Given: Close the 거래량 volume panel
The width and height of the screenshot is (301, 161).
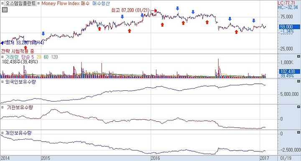Looking at the screenshot, I should pos(298,56).
